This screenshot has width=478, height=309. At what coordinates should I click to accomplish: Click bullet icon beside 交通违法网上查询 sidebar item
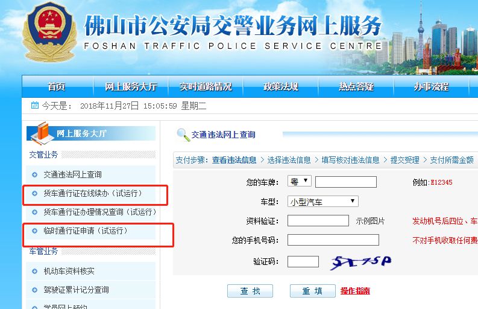[34, 174]
